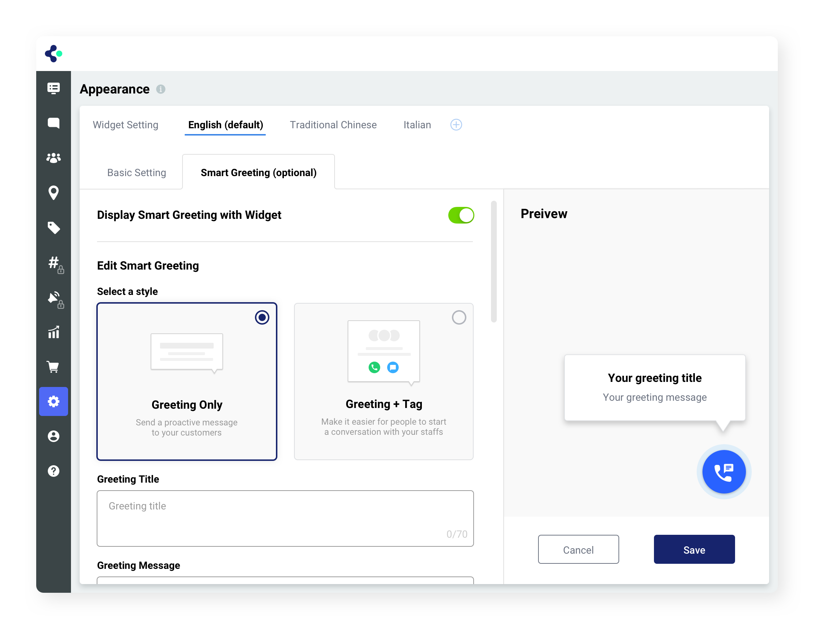This screenshot has height=629, width=814.
Task: Open the contacts group sidebar icon
Action: pos(53,158)
